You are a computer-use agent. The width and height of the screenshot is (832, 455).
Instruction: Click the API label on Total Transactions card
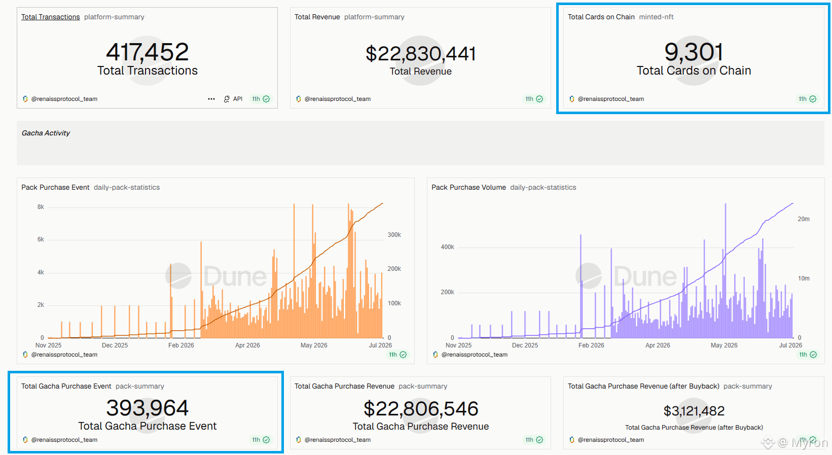tap(238, 99)
